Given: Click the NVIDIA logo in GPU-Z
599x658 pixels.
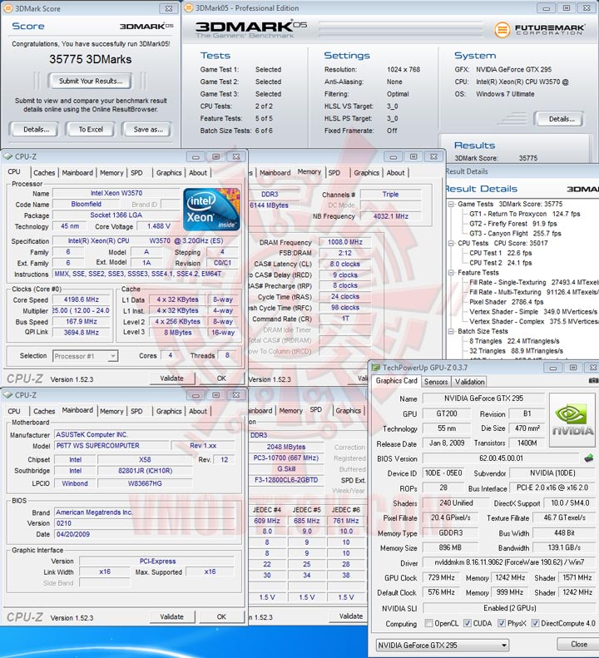Looking at the screenshot, I should click(572, 420).
